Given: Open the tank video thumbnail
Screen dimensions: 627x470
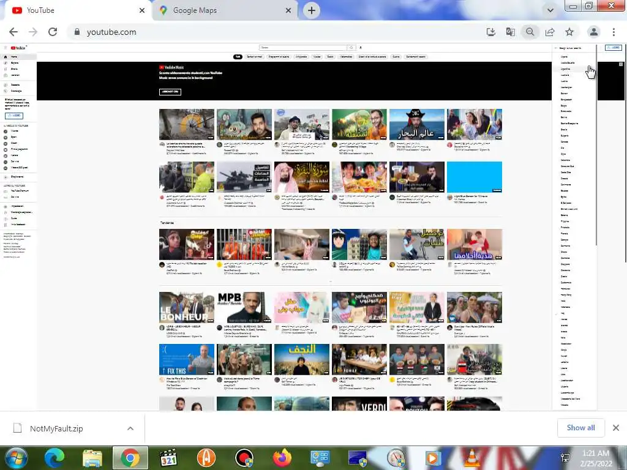Looking at the screenshot, I should click(244, 177).
